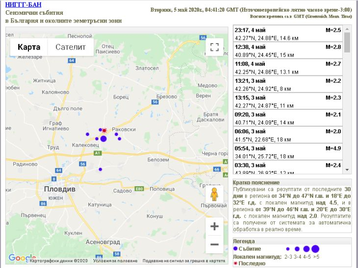The width and height of the screenshot is (358, 268).
Task: Click the red latest-event marker near Раковски
Action: click(x=104, y=130)
